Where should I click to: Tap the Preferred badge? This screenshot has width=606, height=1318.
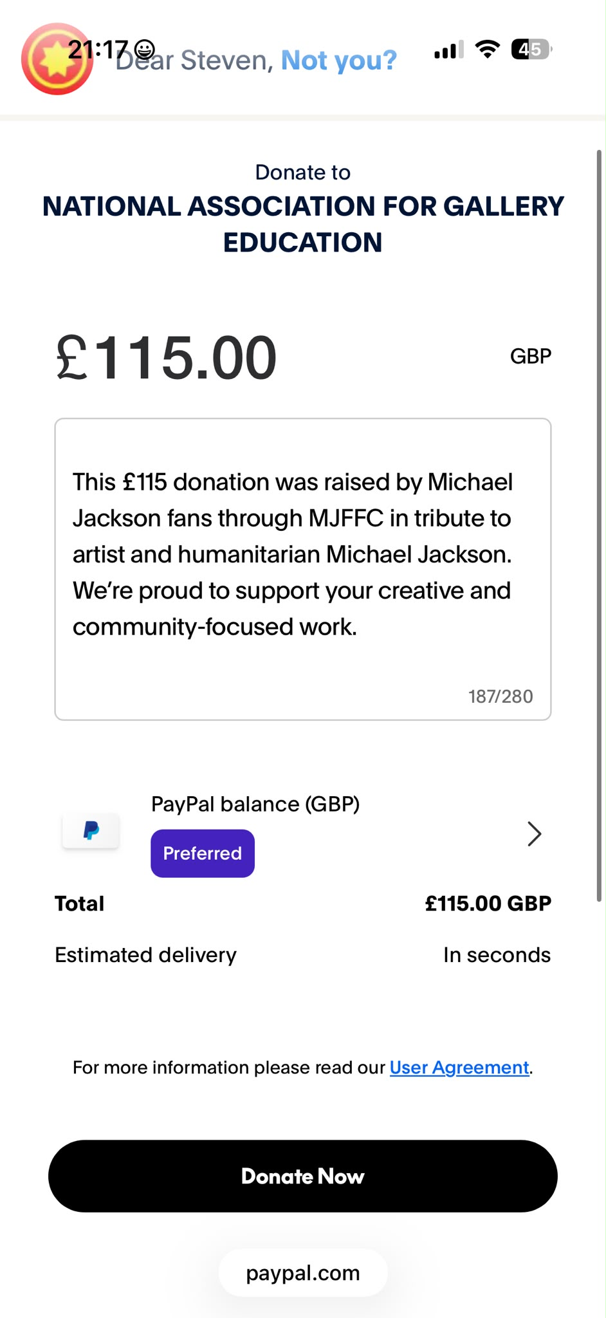(203, 853)
